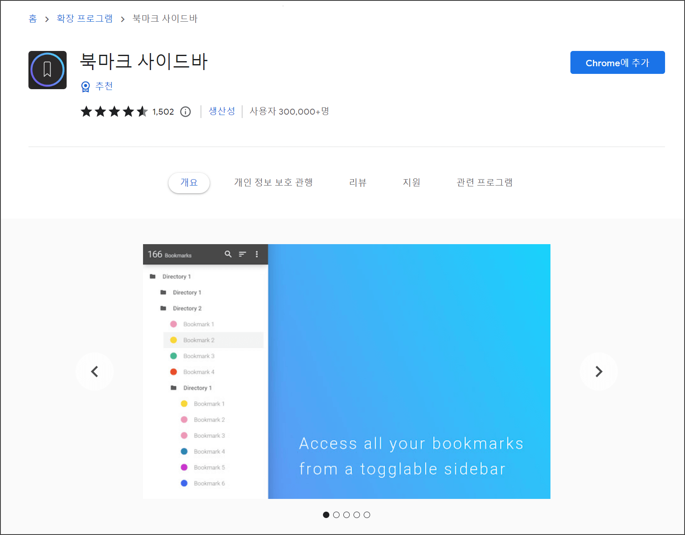Click the screenshot preview image
Screen dimensions: 685x535
[x=347, y=372]
